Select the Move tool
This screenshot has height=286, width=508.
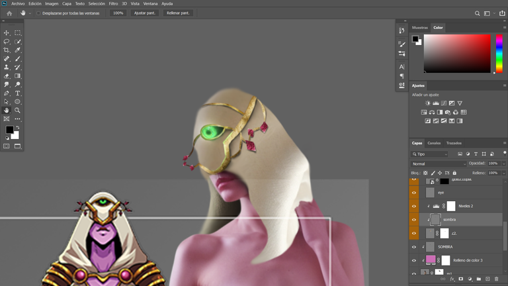tap(7, 32)
